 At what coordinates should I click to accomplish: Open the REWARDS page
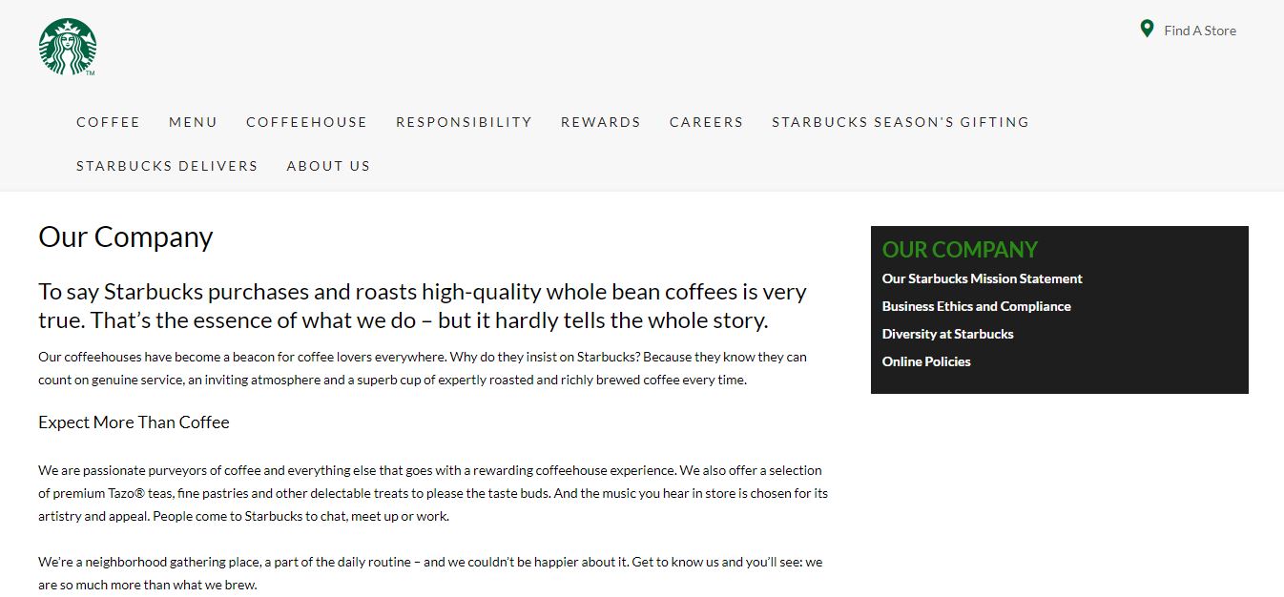[x=601, y=122]
